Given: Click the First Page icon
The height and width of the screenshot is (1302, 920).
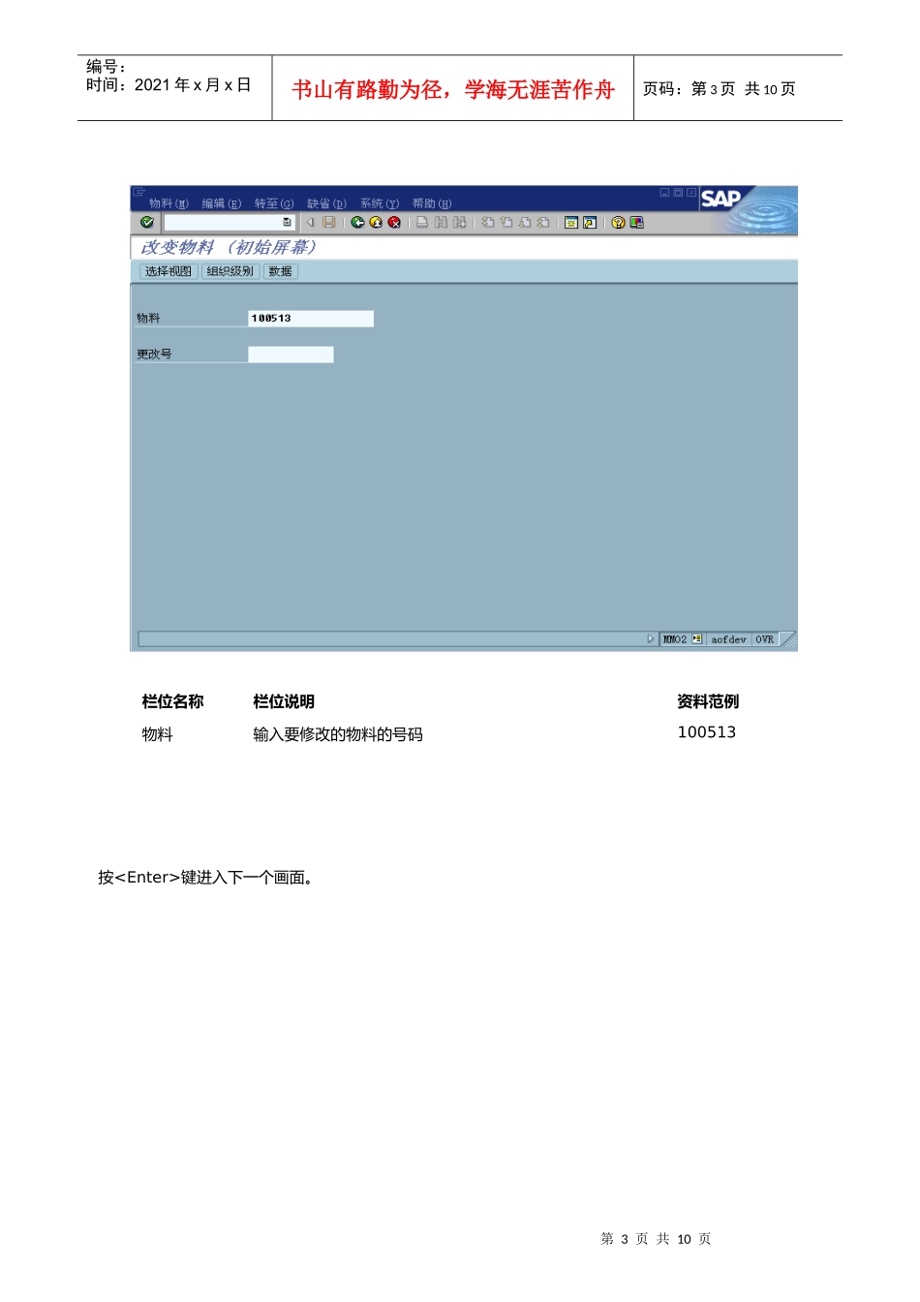Looking at the screenshot, I should click(487, 223).
